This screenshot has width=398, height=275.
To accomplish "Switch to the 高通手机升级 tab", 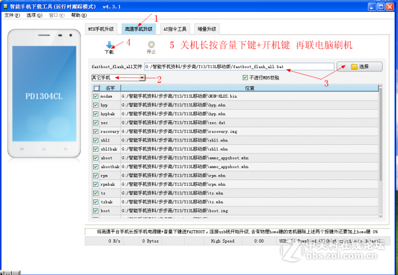I will (x=139, y=29).
